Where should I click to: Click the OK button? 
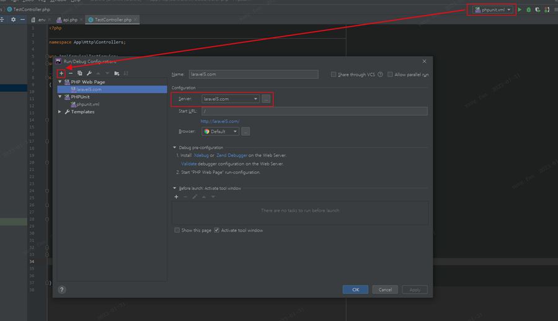coord(355,289)
